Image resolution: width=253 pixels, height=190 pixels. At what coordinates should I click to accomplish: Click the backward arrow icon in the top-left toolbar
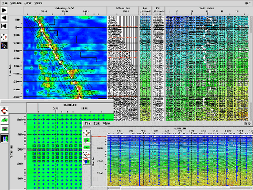coord(4,18)
